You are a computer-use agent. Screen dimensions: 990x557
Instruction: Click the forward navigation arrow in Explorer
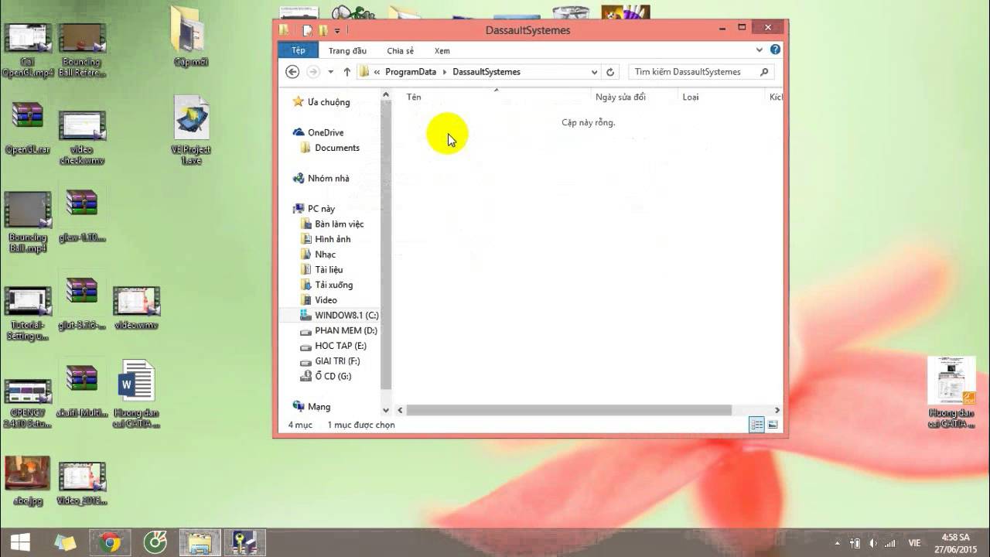[313, 72]
